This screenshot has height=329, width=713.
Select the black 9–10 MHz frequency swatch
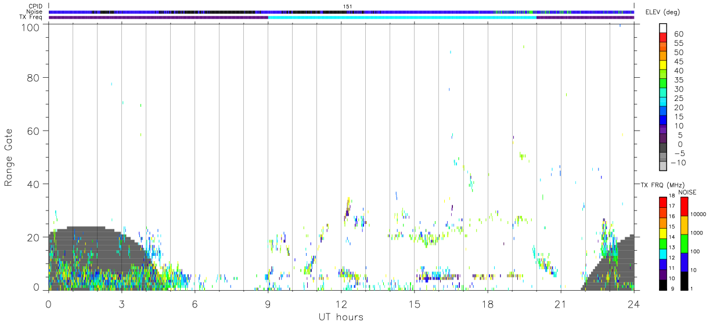click(x=663, y=285)
